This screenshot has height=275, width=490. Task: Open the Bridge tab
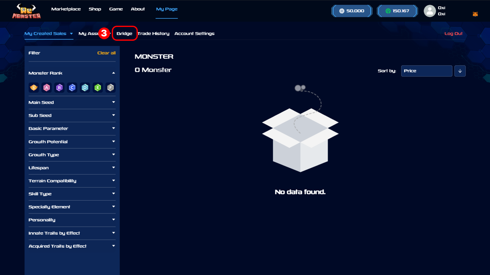coord(124,34)
